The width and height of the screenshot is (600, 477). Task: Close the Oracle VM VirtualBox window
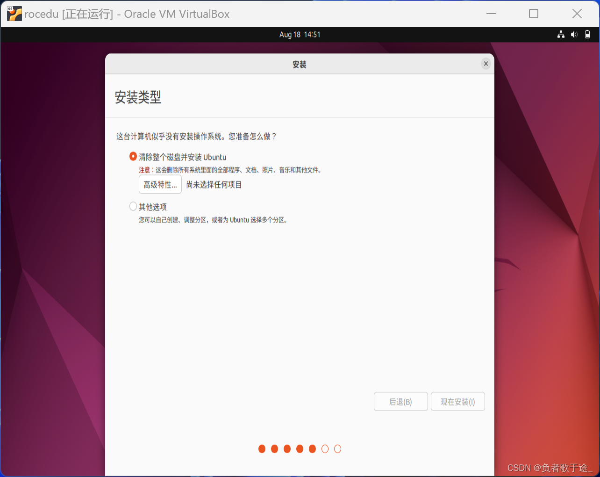[x=577, y=14]
